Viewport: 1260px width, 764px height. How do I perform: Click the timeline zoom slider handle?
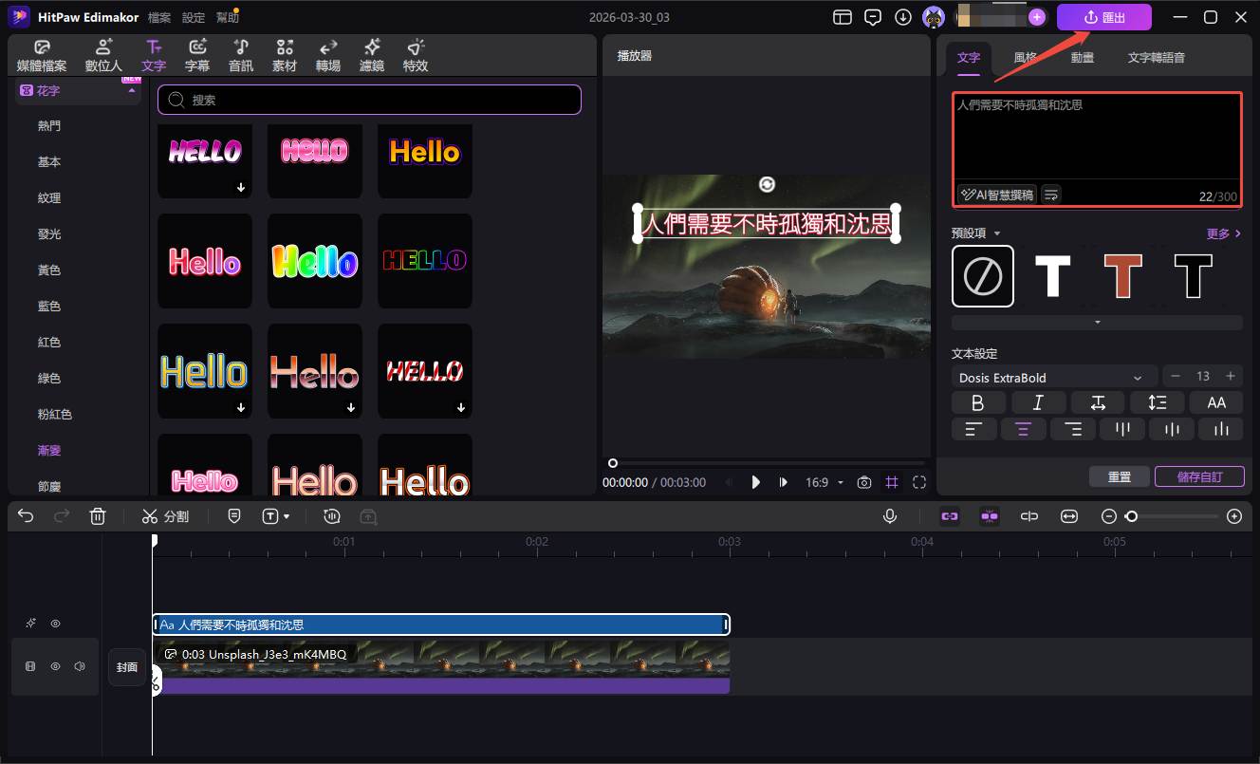1131,516
